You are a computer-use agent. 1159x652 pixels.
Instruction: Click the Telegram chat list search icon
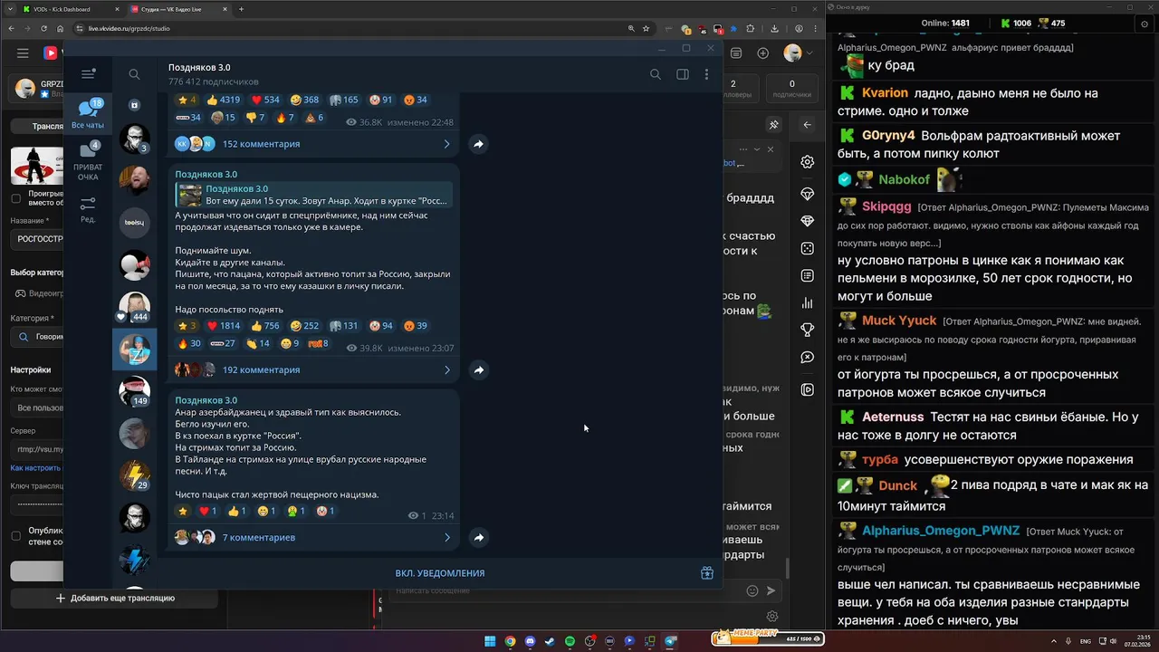coord(134,74)
